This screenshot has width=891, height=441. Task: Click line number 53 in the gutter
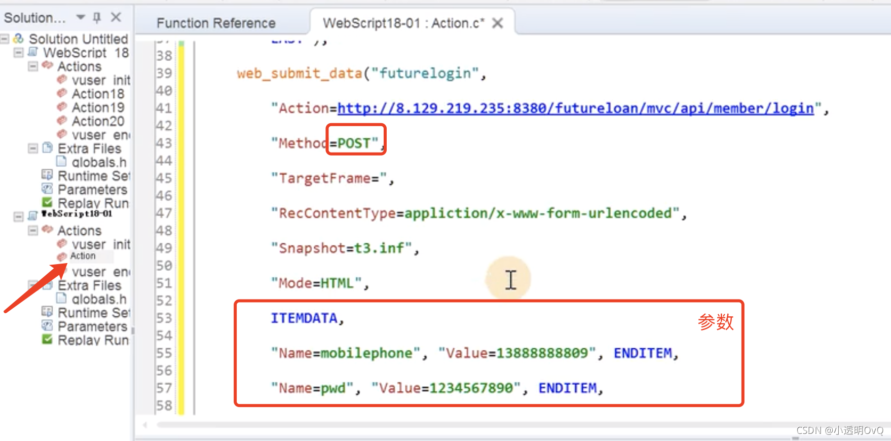tap(164, 318)
